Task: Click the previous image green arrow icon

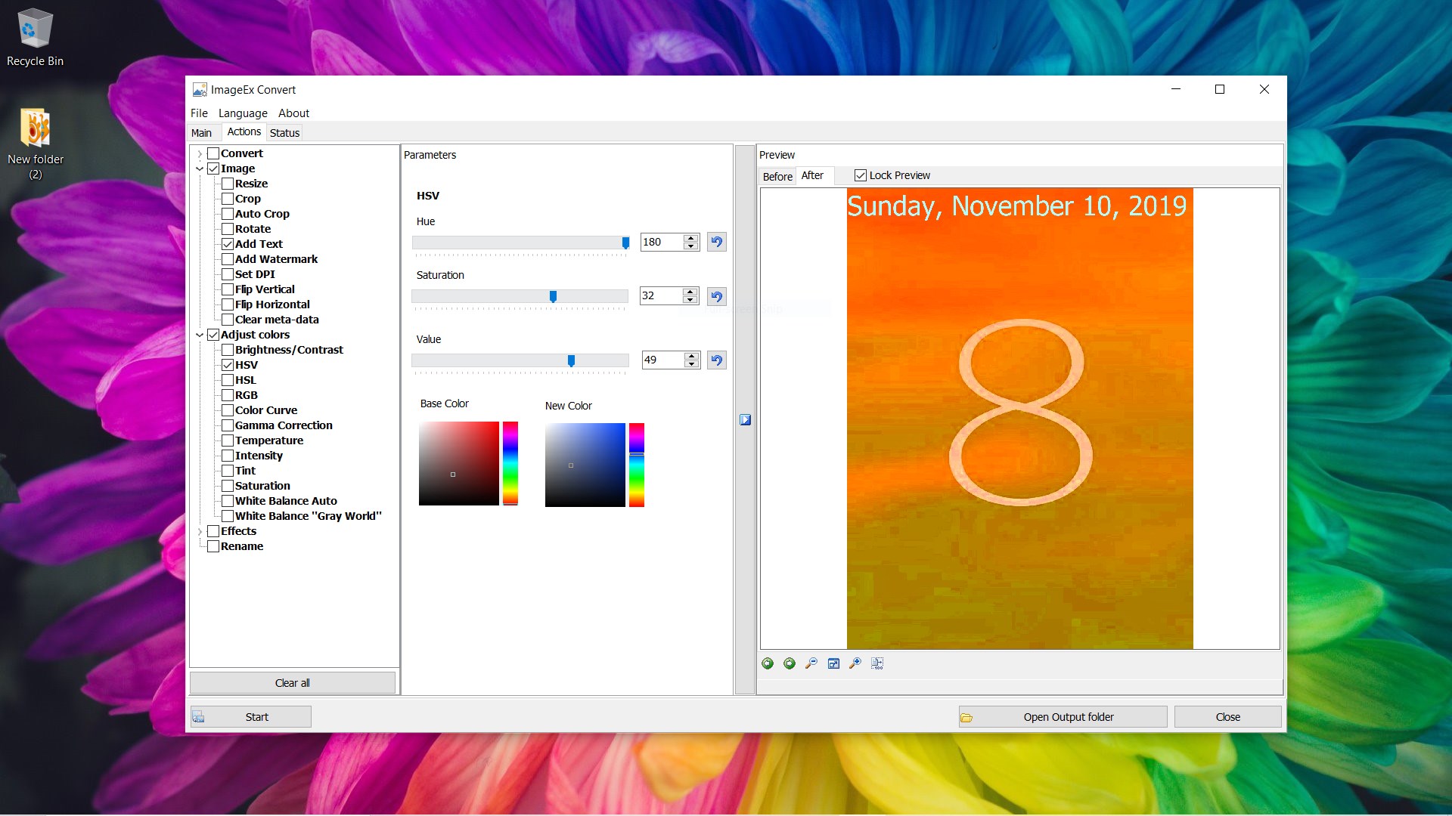Action: click(x=768, y=663)
